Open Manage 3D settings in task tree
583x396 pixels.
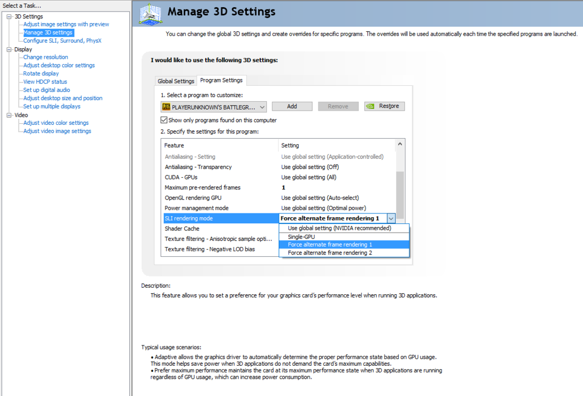(48, 32)
